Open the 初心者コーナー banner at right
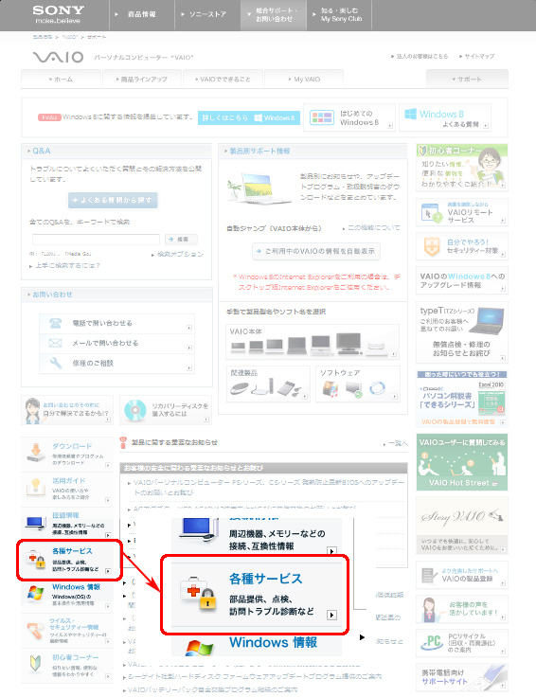Image resolution: width=536 pixels, height=697 pixels. (x=462, y=167)
